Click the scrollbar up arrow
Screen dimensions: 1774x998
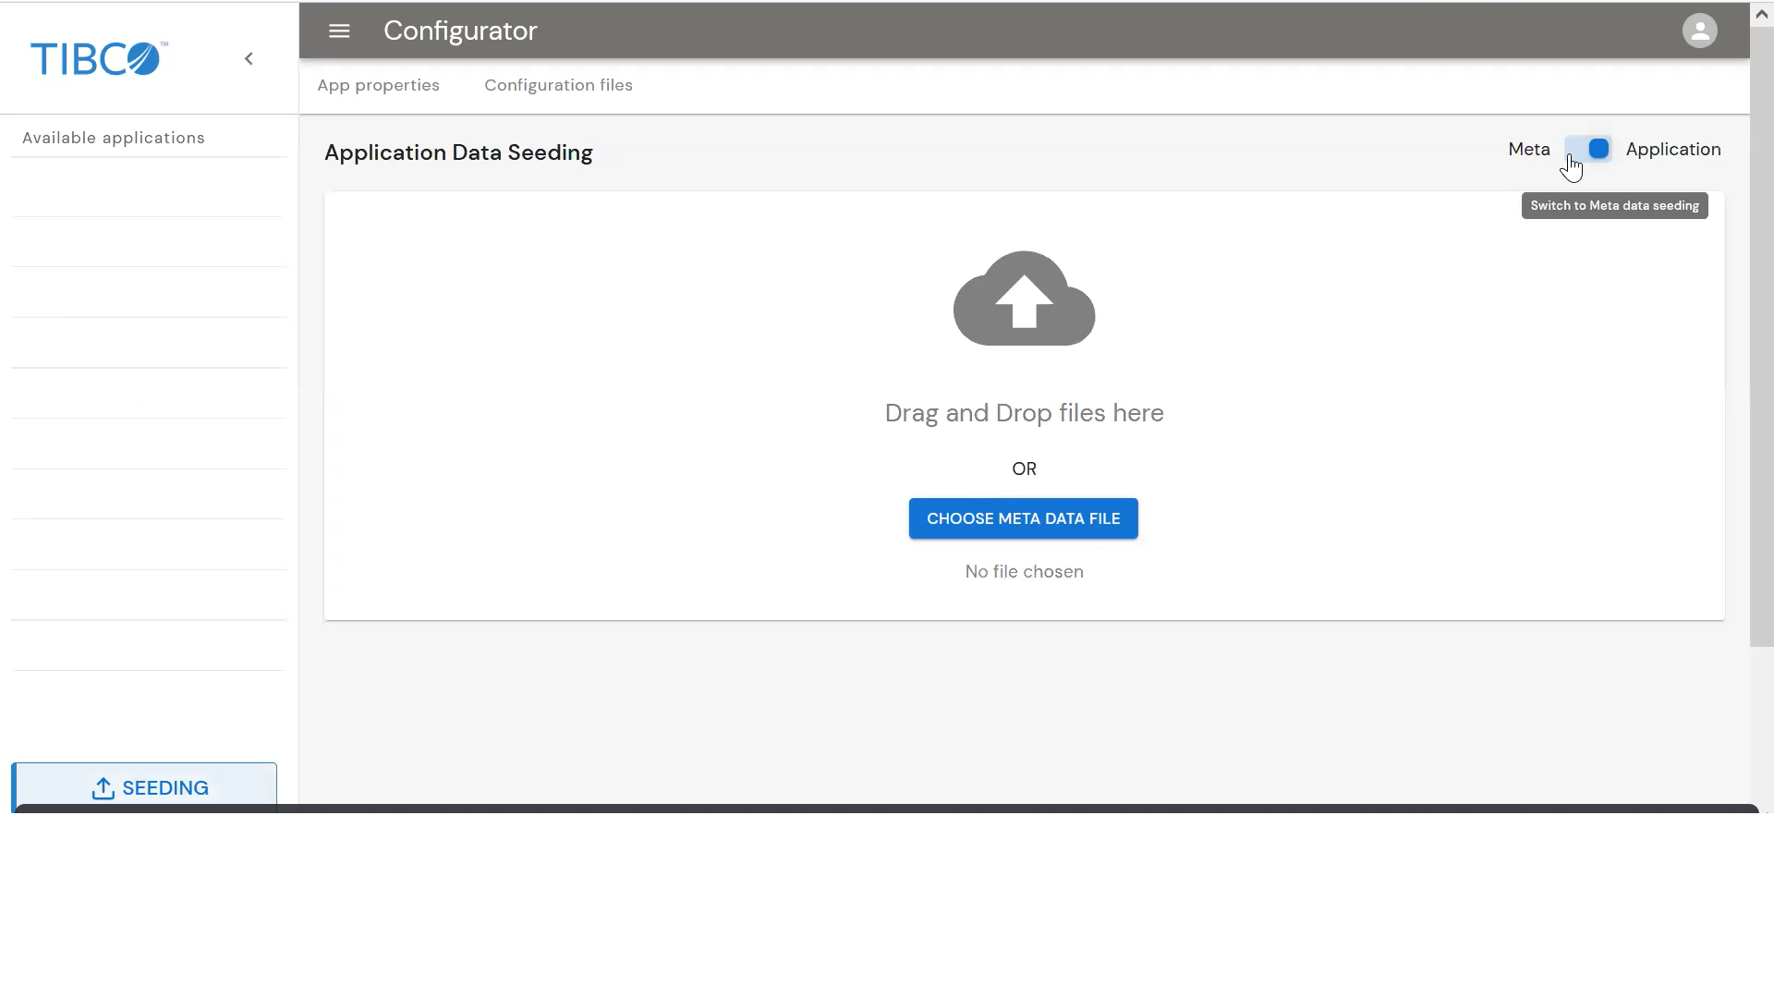coord(1761,14)
